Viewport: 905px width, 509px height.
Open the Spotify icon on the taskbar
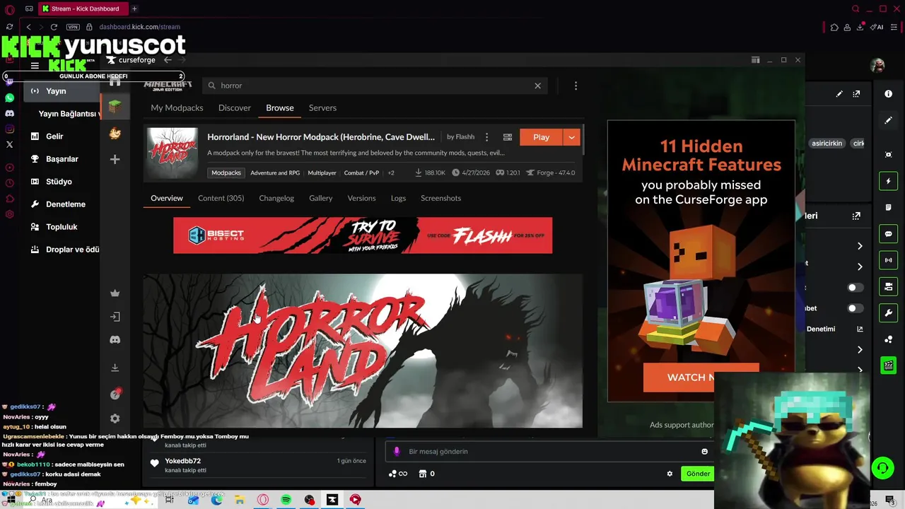pos(286,500)
